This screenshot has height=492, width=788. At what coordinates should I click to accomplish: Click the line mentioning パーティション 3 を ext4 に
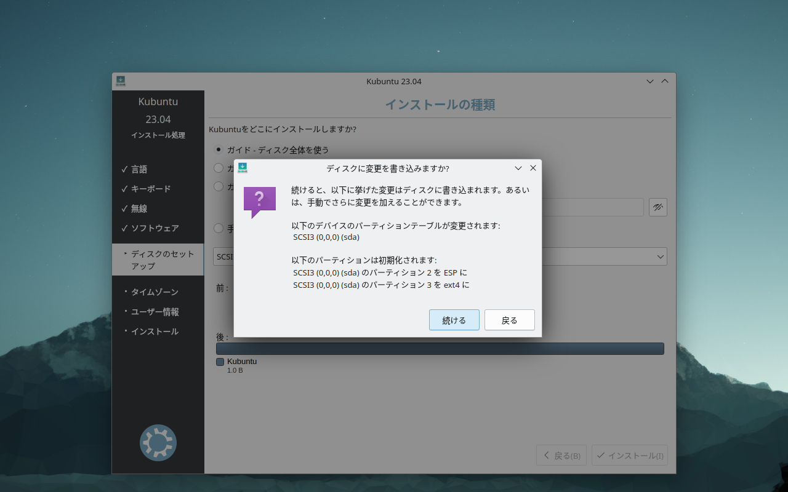[382, 285]
